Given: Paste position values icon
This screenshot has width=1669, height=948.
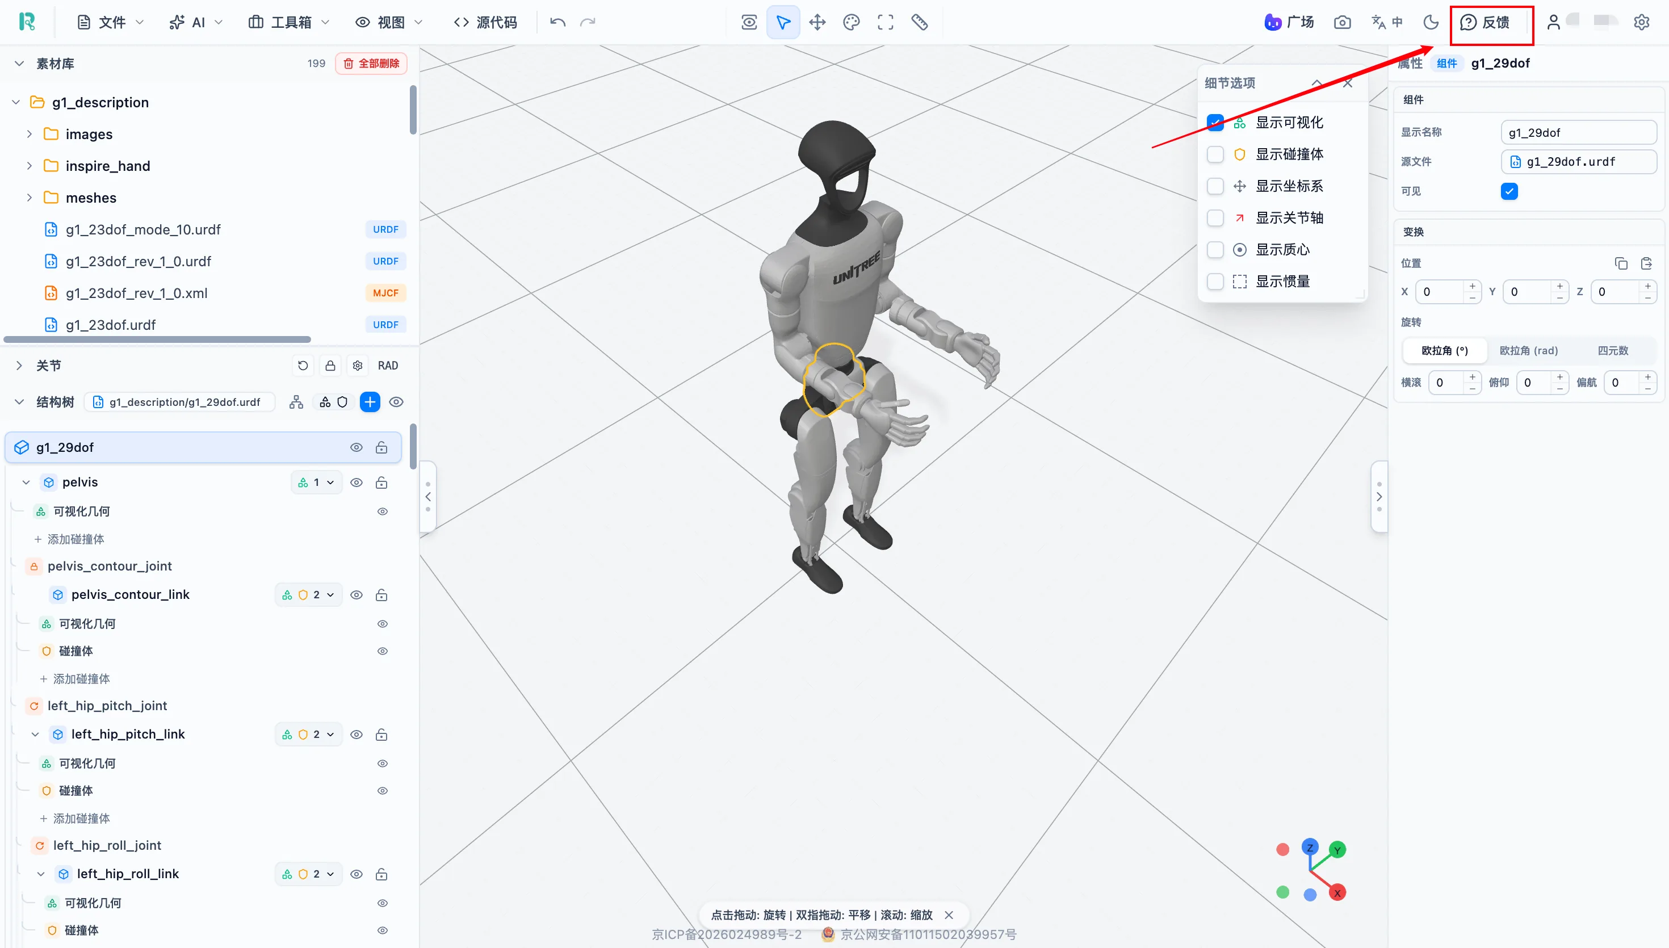Looking at the screenshot, I should pyautogui.click(x=1646, y=263).
